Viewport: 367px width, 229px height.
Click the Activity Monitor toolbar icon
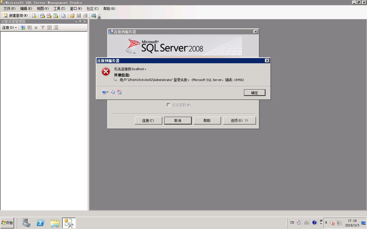pos(93,15)
